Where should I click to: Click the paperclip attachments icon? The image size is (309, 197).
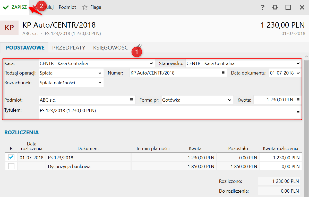point(139,47)
